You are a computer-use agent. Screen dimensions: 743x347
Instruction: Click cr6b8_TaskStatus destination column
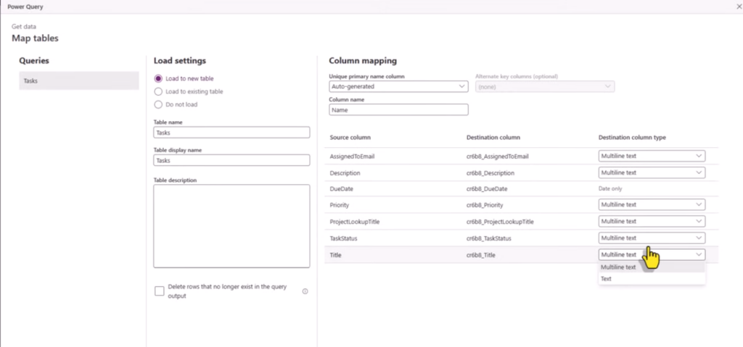pyautogui.click(x=489, y=238)
